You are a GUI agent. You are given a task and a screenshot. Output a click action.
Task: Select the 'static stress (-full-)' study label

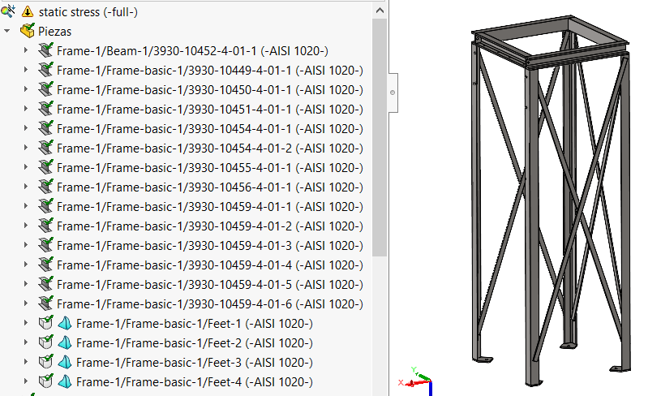tap(88, 12)
